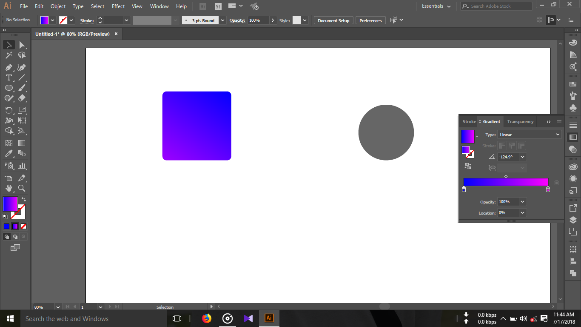Select the Magic Wand tool
Screen dimensions: 581x327
point(9,55)
